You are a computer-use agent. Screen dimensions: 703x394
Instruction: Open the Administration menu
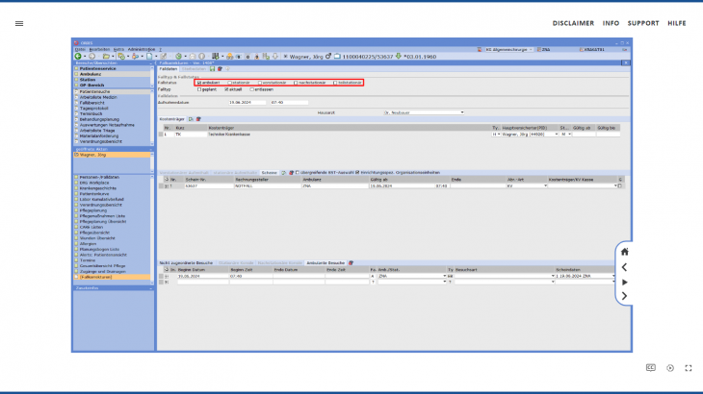[140, 48]
